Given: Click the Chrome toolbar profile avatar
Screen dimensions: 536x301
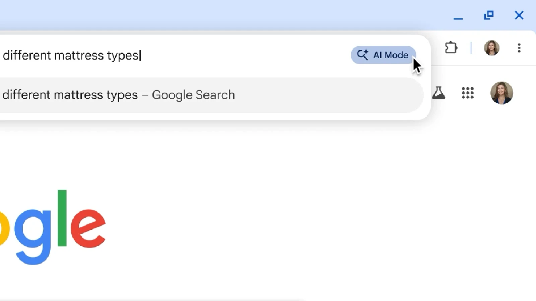Looking at the screenshot, I should tap(492, 48).
